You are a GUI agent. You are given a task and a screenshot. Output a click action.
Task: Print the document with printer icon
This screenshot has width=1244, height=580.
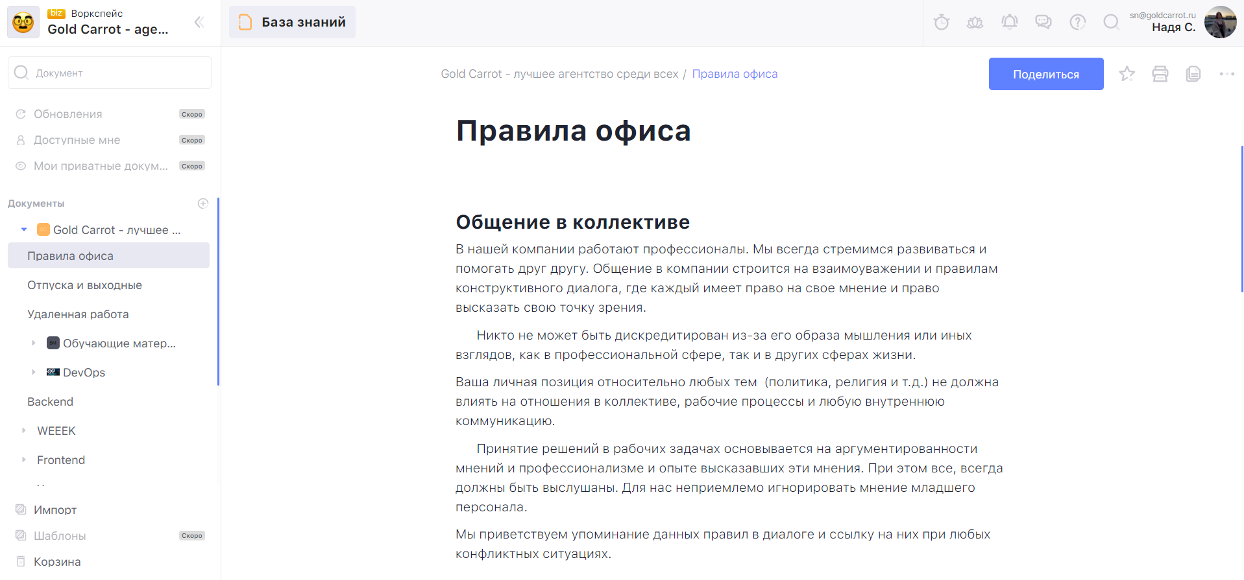click(x=1160, y=74)
